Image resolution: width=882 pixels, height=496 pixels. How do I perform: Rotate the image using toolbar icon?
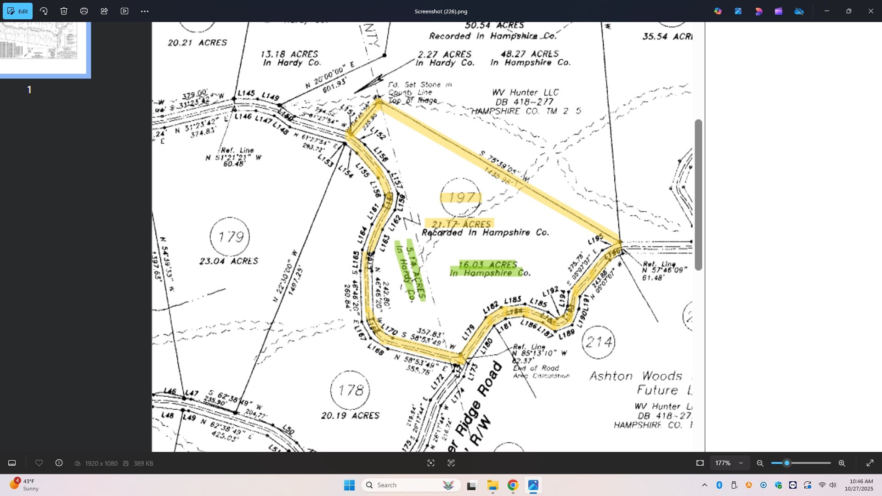44,11
